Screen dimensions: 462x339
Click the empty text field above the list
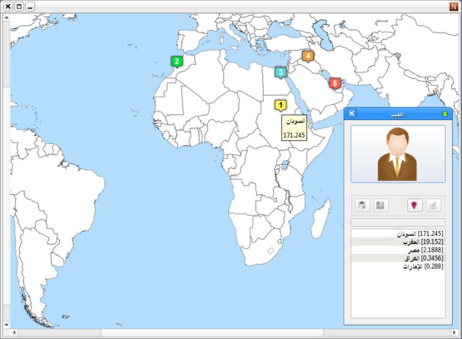coord(398,223)
